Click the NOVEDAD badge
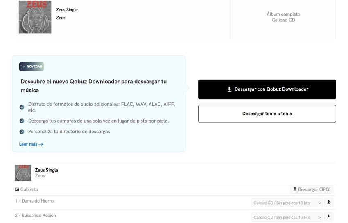 pyautogui.click(x=32, y=66)
